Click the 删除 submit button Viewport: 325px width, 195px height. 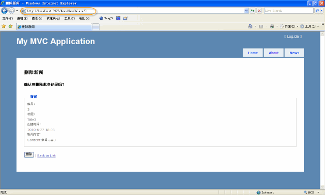coord(29,154)
